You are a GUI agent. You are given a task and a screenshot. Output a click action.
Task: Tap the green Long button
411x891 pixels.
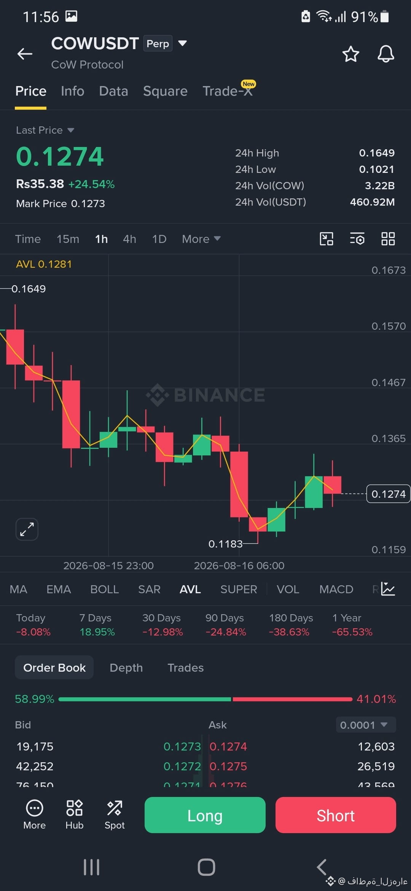[x=205, y=815]
